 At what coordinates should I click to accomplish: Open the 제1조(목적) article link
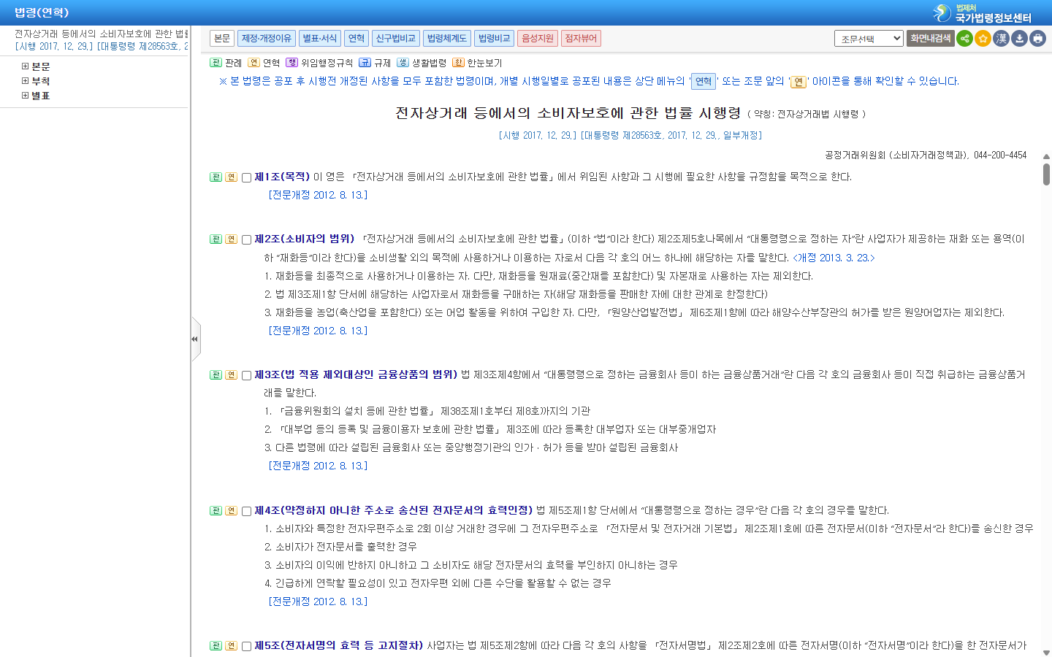(282, 177)
